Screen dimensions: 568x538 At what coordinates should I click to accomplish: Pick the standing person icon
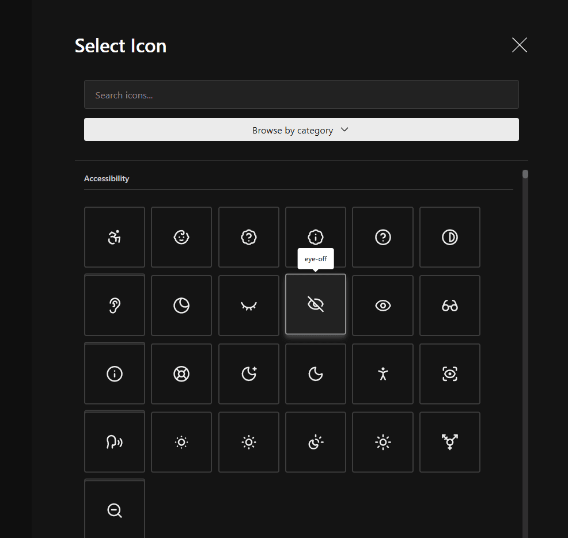(383, 374)
